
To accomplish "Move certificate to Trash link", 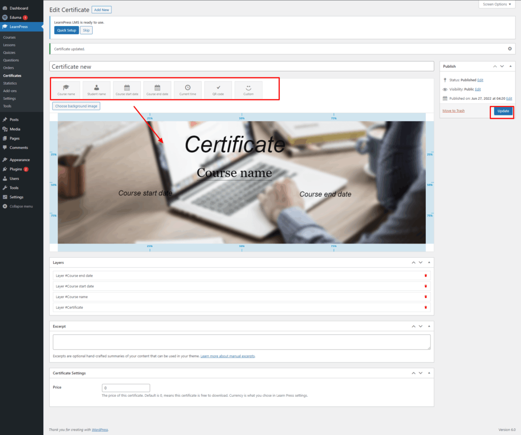I will tap(453, 111).
